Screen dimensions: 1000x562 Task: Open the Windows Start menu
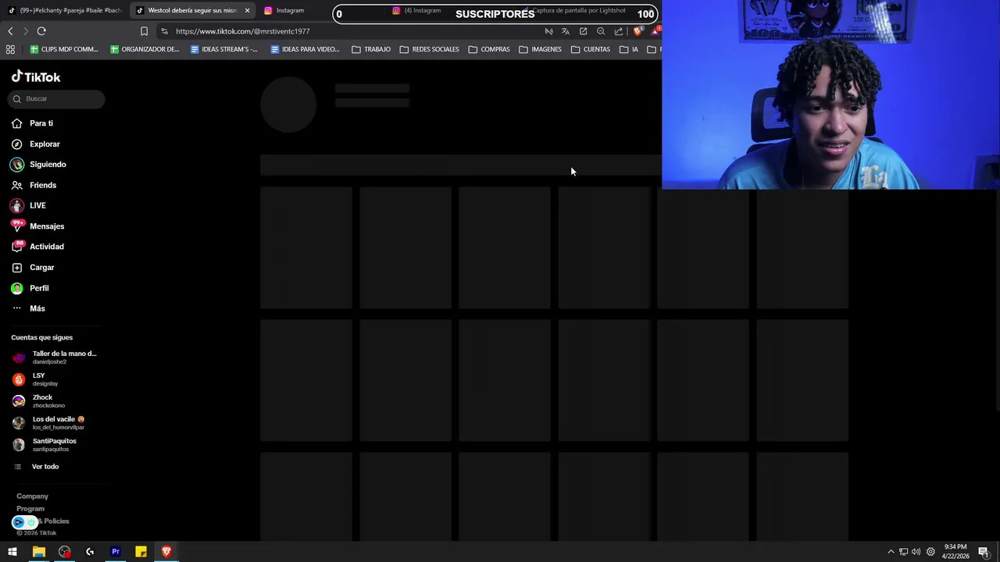coord(12,552)
